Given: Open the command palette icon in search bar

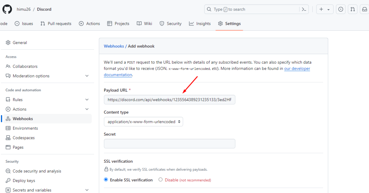Looking at the screenshot, I should pos(304,9).
